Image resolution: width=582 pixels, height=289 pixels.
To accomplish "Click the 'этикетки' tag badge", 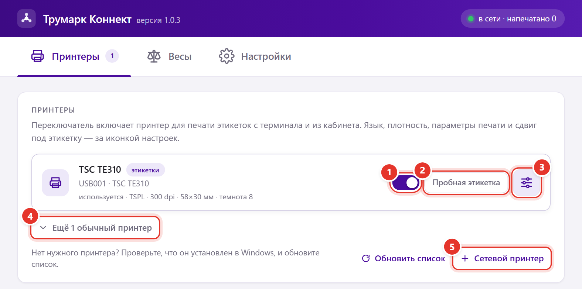I will click(146, 170).
